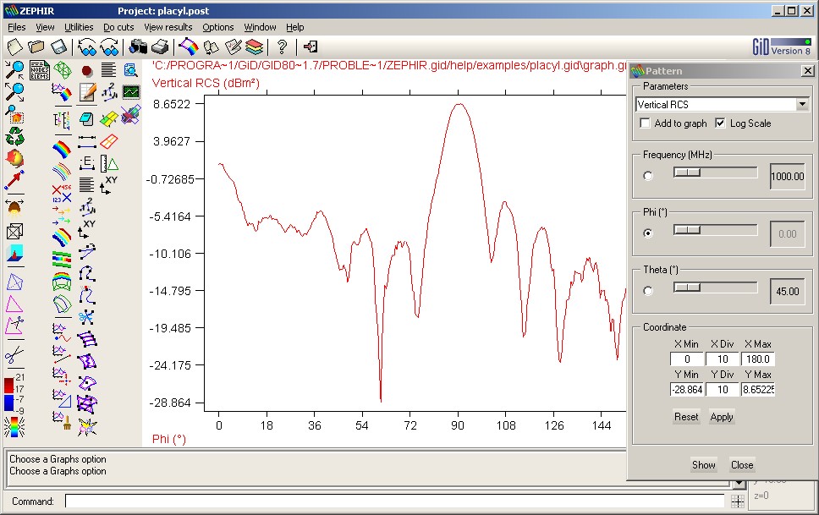Click the checklist with pencil toolbar icon
The width and height of the screenshot is (819, 515).
click(233, 47)
